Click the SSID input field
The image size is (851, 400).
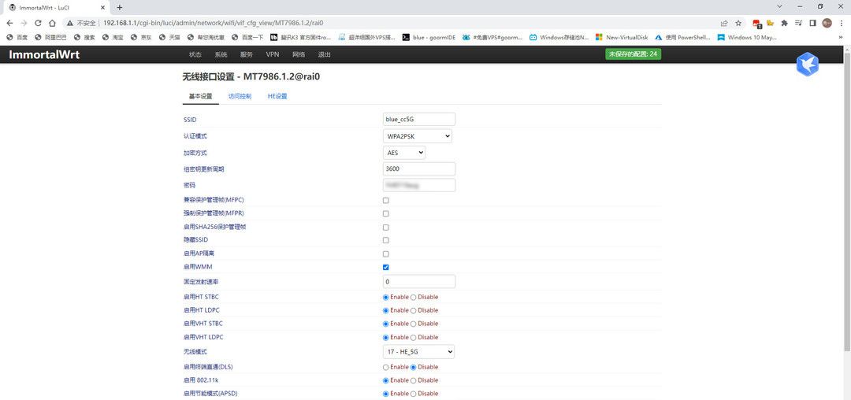point(419,119)
